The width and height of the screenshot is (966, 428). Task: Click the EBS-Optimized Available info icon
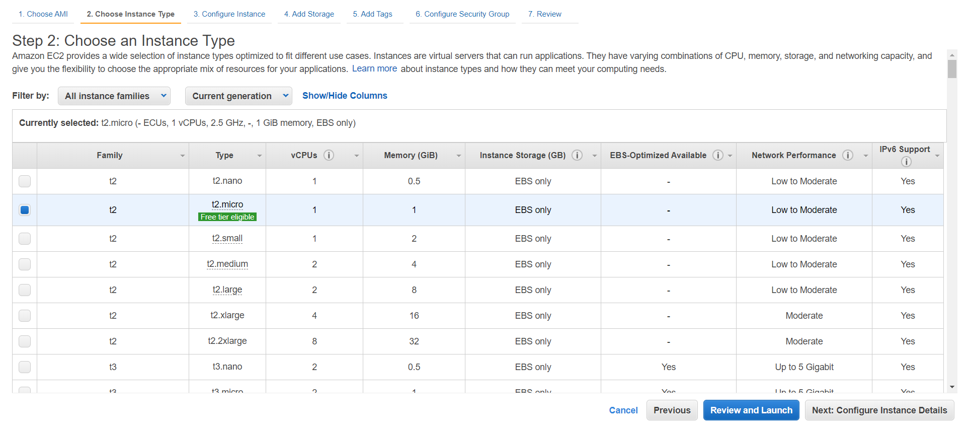click(x=718, y=155)
